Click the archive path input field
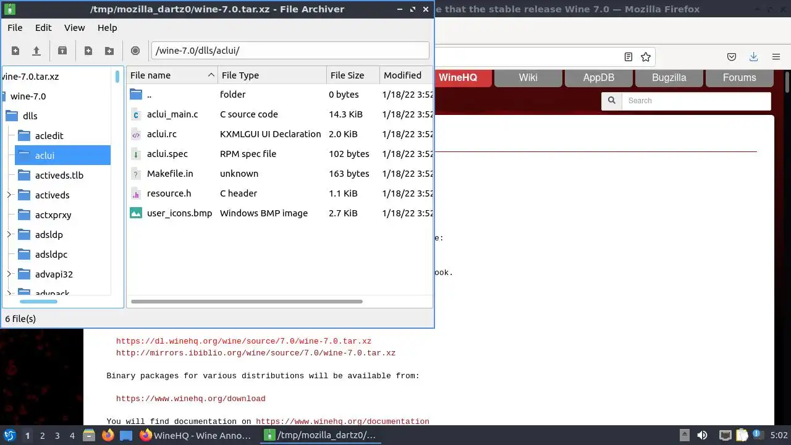 click(290, 51)
